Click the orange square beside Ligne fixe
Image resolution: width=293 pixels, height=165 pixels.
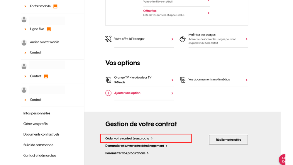[49, 29]
